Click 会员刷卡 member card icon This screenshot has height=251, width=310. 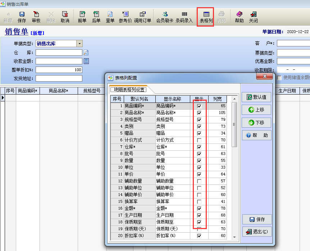(165, 17)
